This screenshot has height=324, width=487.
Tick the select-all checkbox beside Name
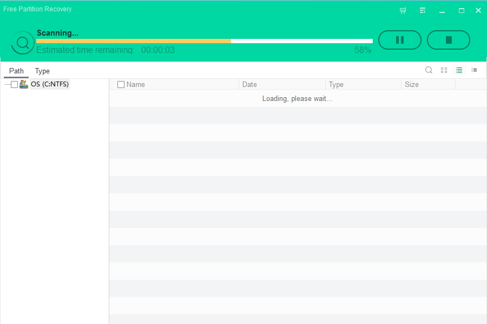121,84
